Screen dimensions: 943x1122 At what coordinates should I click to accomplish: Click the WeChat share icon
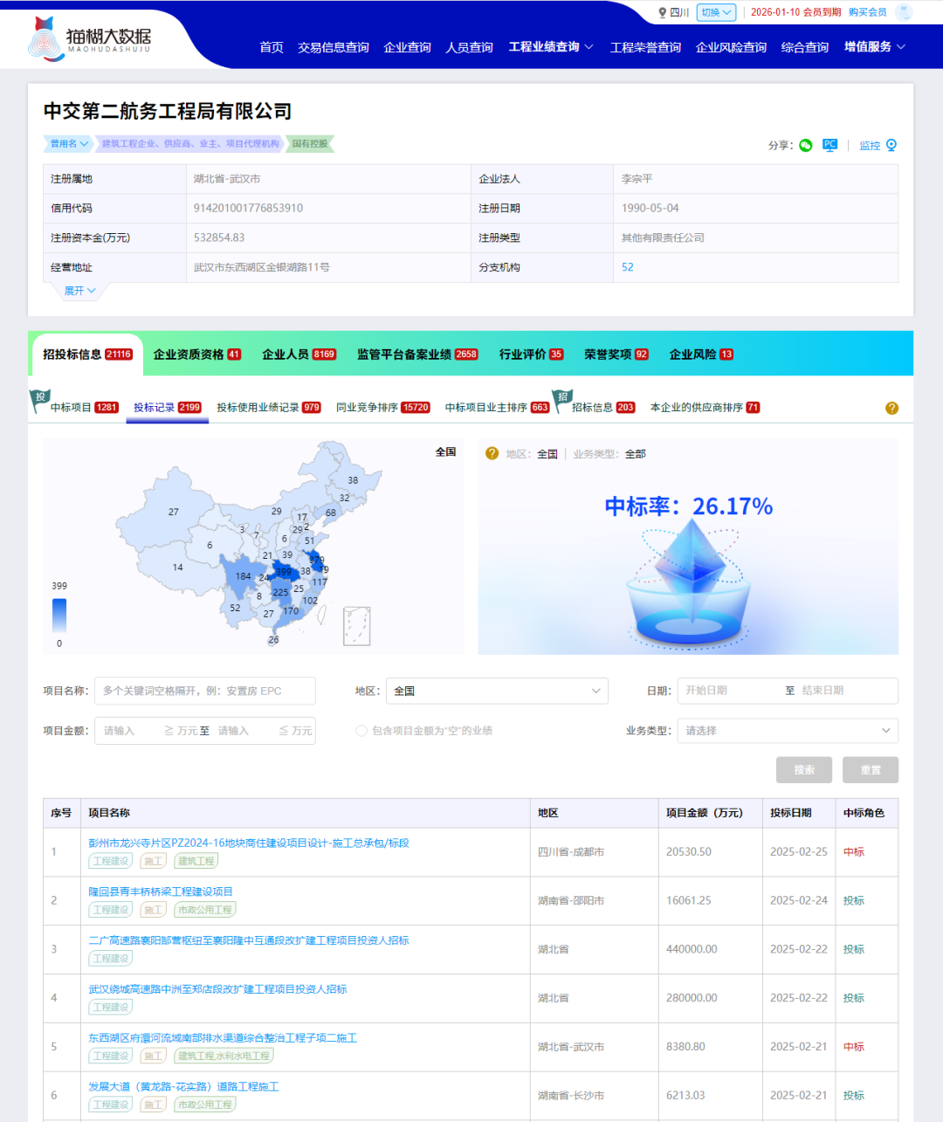pyautogui.click(x=805, y=145)
